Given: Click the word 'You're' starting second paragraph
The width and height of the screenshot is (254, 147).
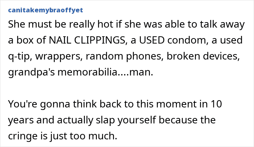Looking at the screenshot, I should (22, 104).
